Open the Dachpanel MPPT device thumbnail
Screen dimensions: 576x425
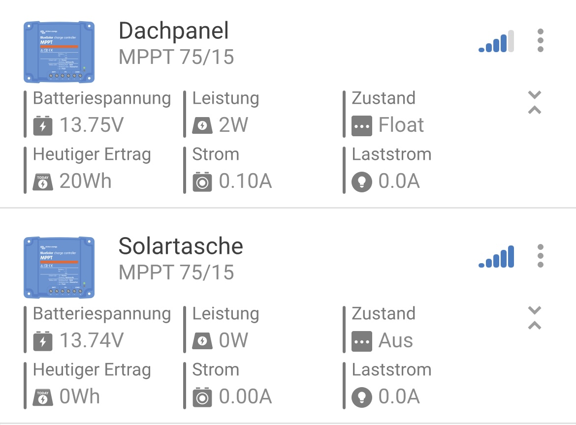[59, 52]
